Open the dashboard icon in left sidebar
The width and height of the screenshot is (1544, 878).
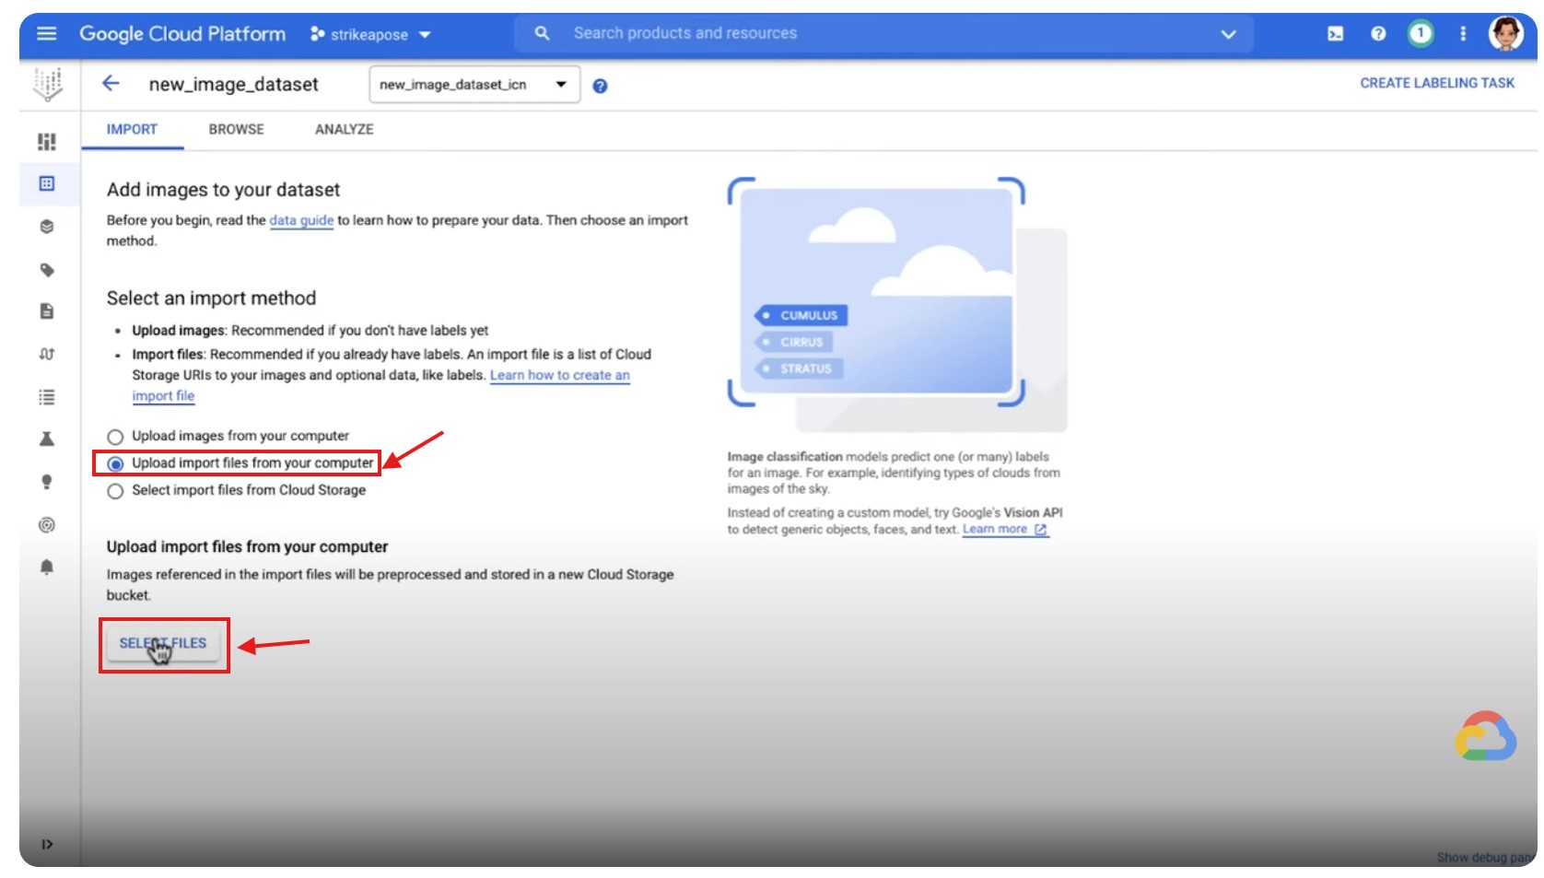click(x=47, y=141)
